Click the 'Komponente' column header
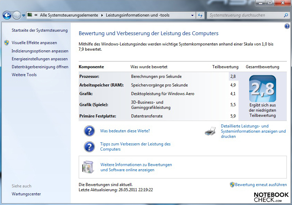Image resolution: width=292 pixels, height=205 pixels. point(91,67)
